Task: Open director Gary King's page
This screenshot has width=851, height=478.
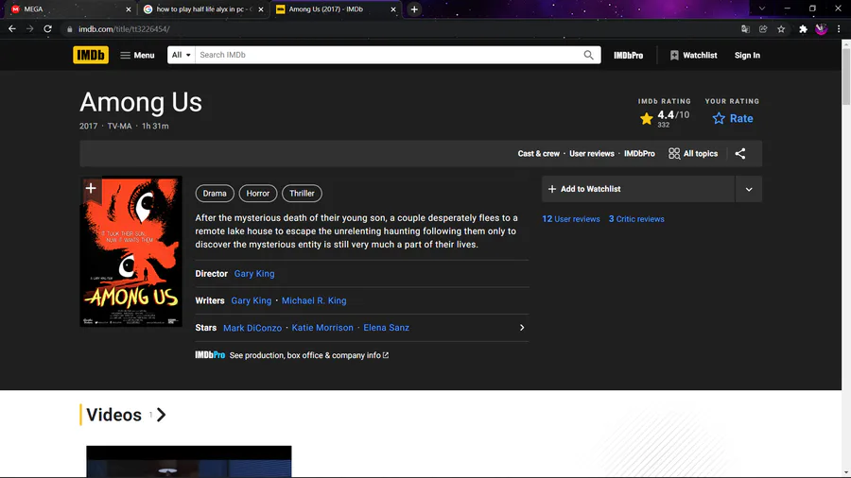Action: [254, 274]
